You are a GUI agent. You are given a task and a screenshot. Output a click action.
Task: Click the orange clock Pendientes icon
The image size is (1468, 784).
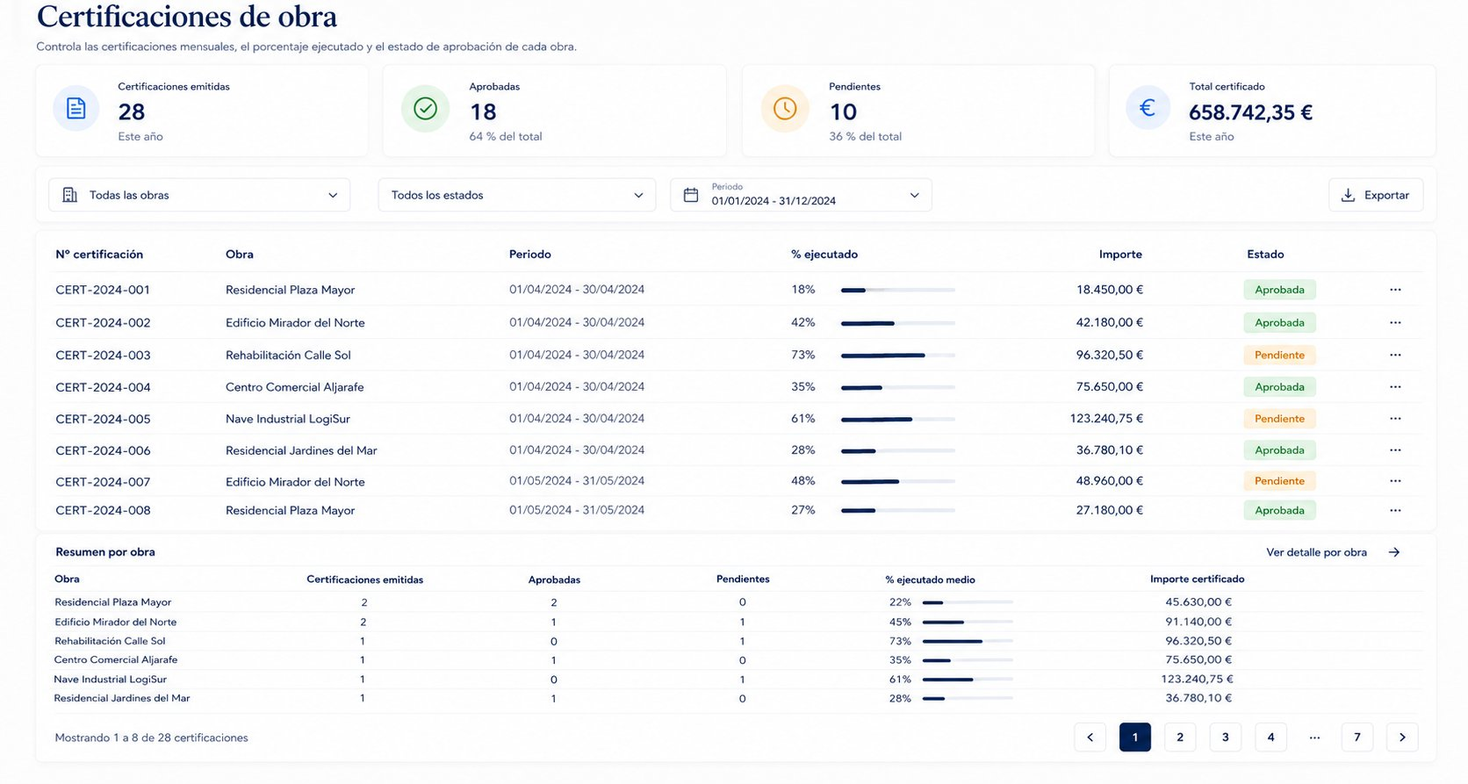click(x=785, y=108)
